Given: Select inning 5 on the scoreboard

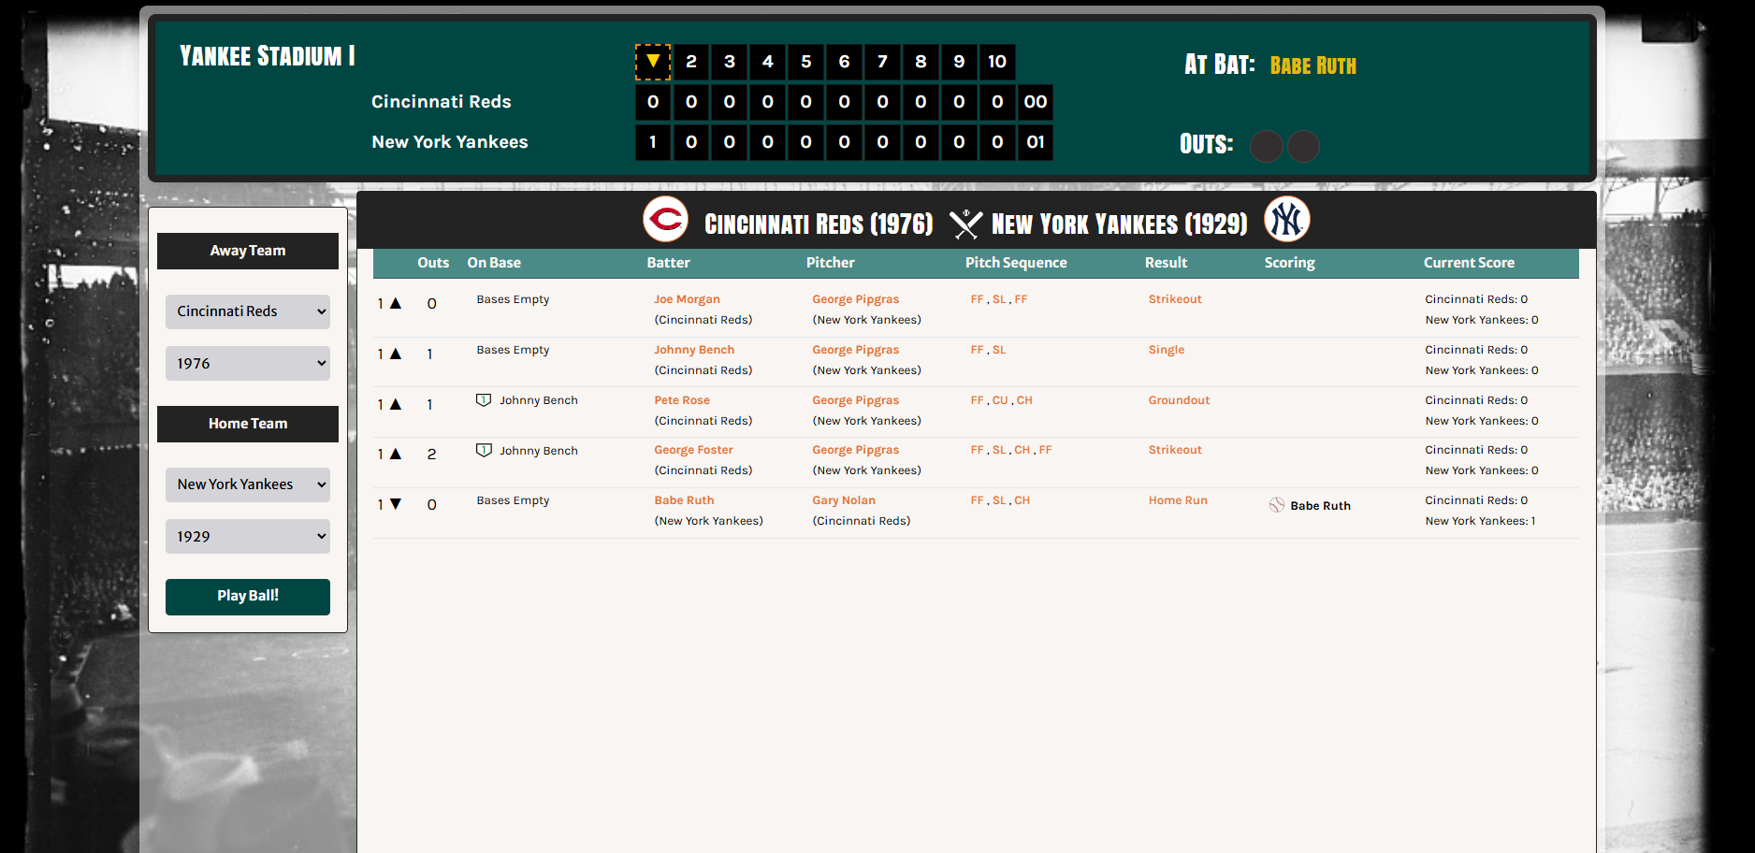Looking at the screenshot, I should click(805, 62).
